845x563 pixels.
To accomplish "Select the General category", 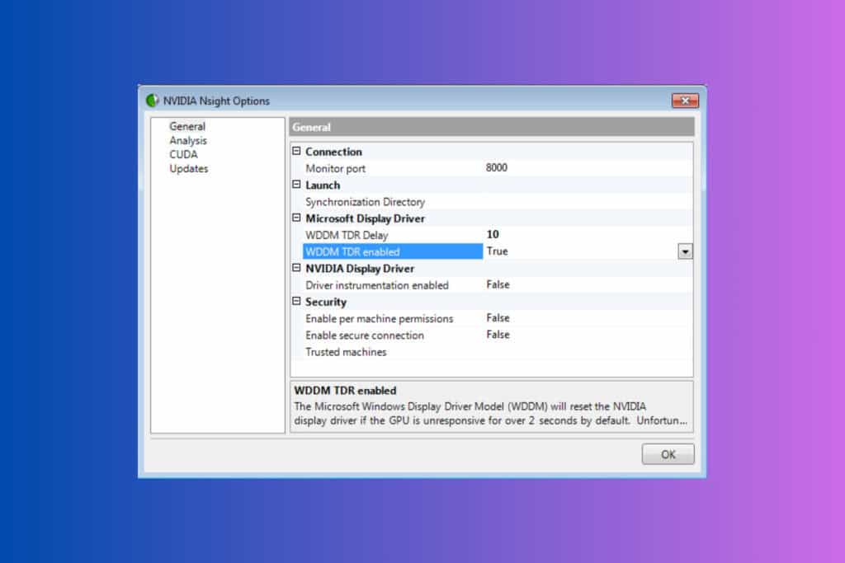I will [x=186, y=126].
